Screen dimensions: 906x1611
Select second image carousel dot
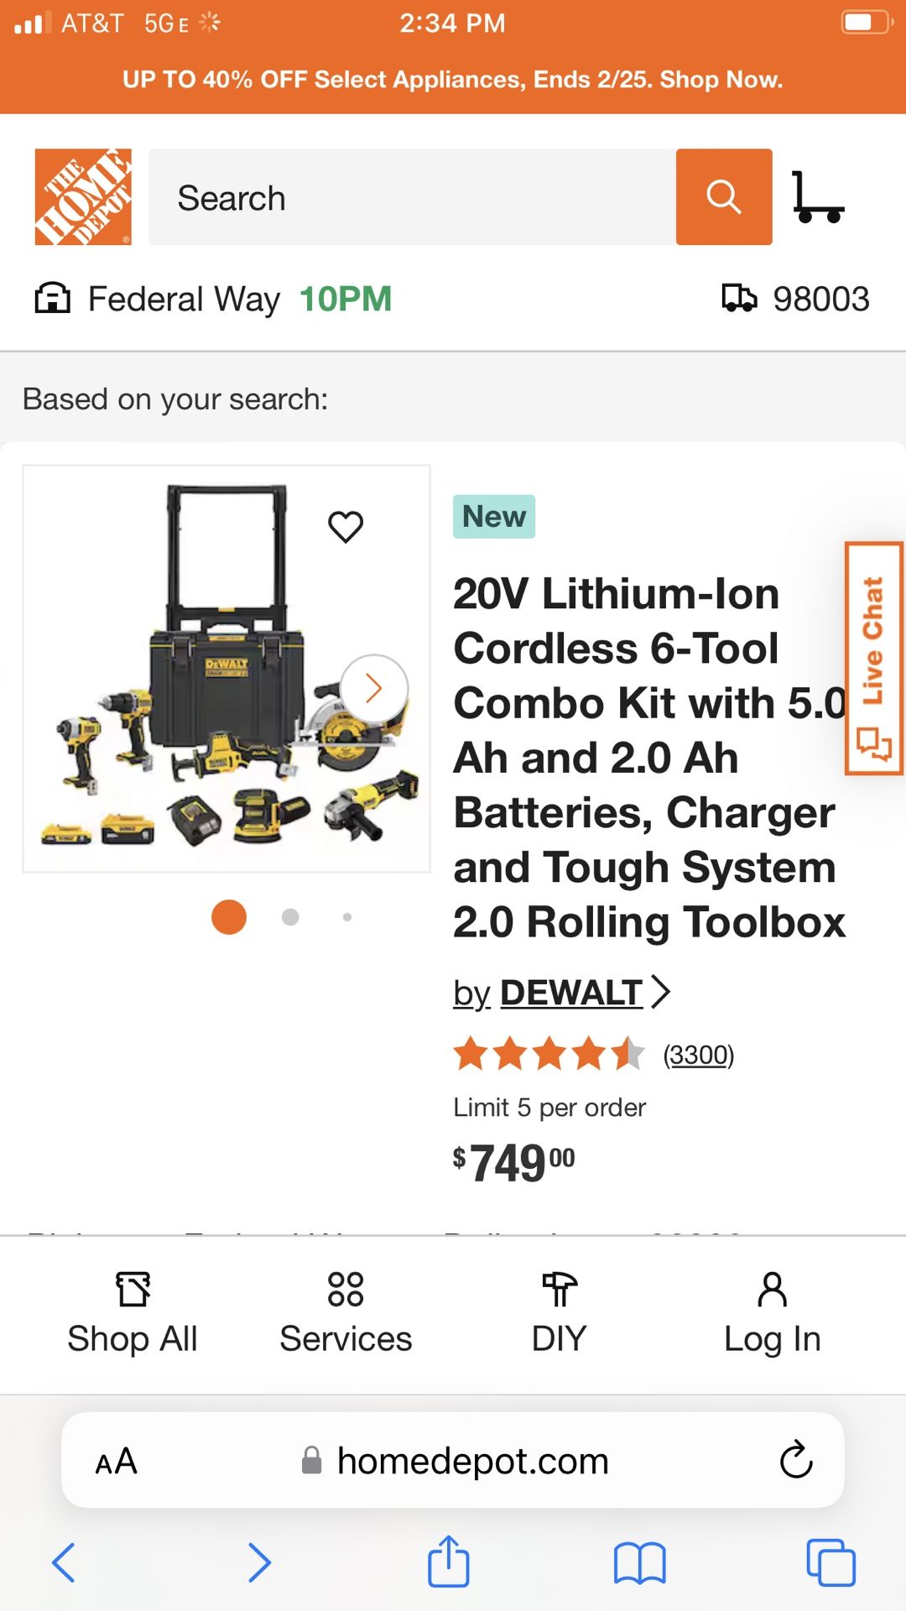[x=290, y=917]
